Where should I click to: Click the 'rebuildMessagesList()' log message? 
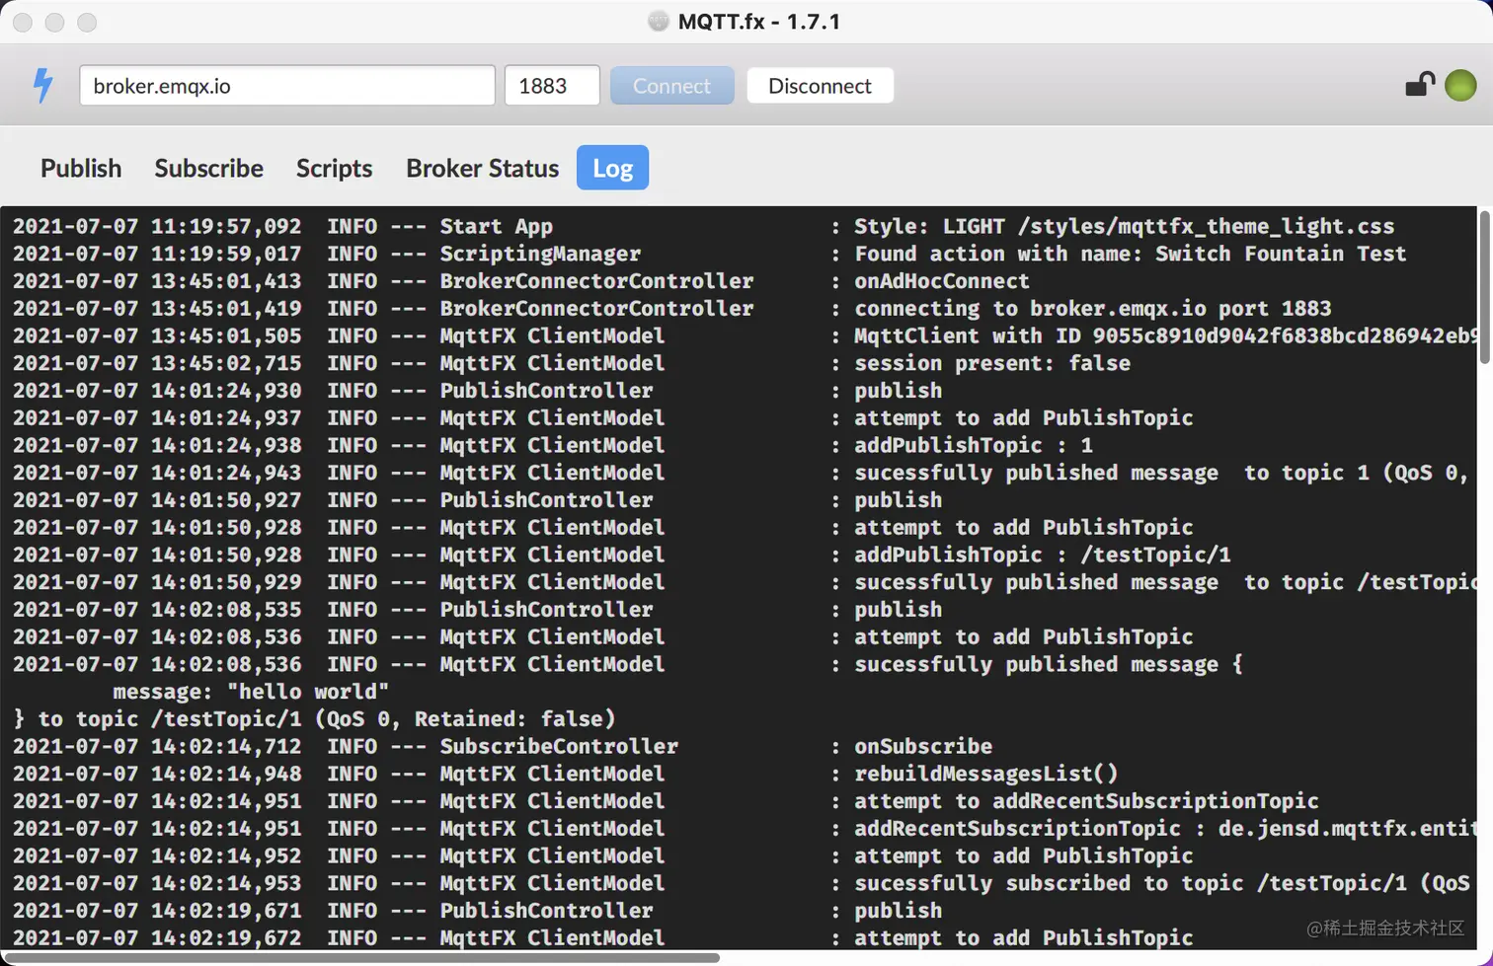[x=985, y=775]
